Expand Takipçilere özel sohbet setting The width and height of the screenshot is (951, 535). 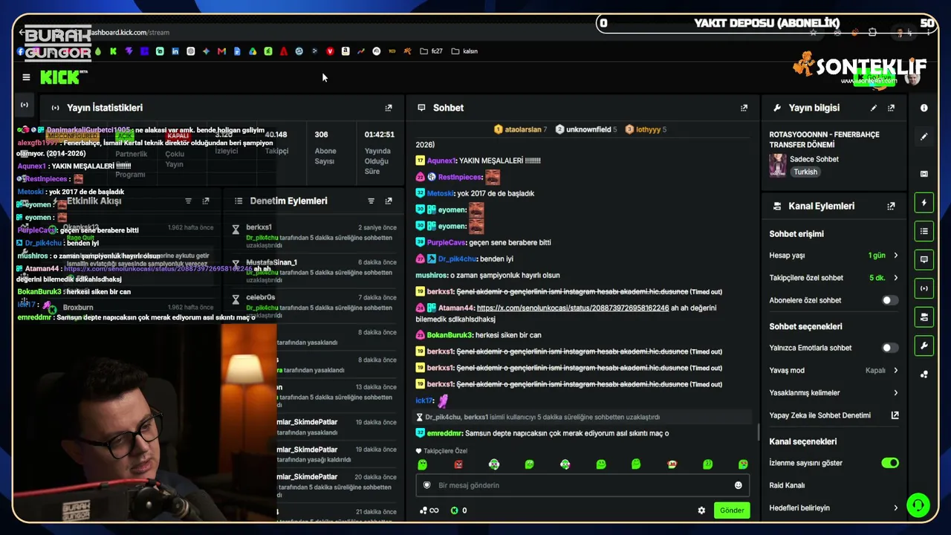(834, 278)
